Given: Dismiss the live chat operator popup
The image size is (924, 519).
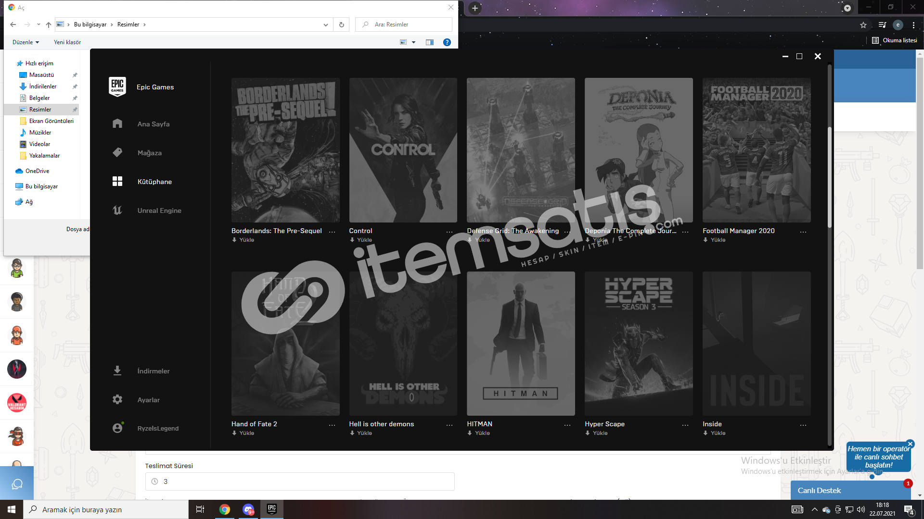Looking at the screenshot, I should [910, 444].
